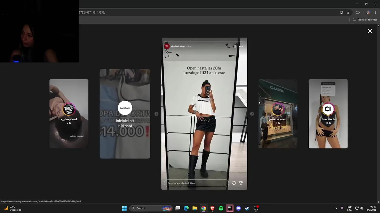380x213 pixels.
Task: Open Spotify from the taskbar
Action: [x=221, y=208]
